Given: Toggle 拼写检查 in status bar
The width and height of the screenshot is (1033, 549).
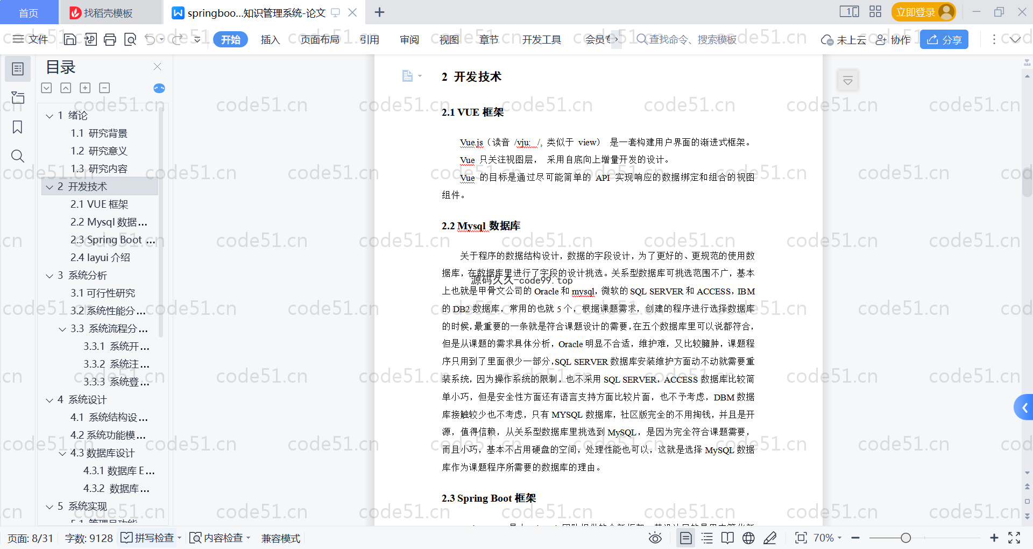Looking at the screenshot, I should (147, 538).
